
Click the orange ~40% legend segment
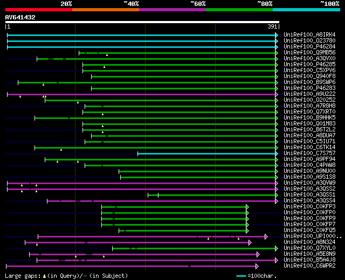pyautogui.click(x=106, y=10)
